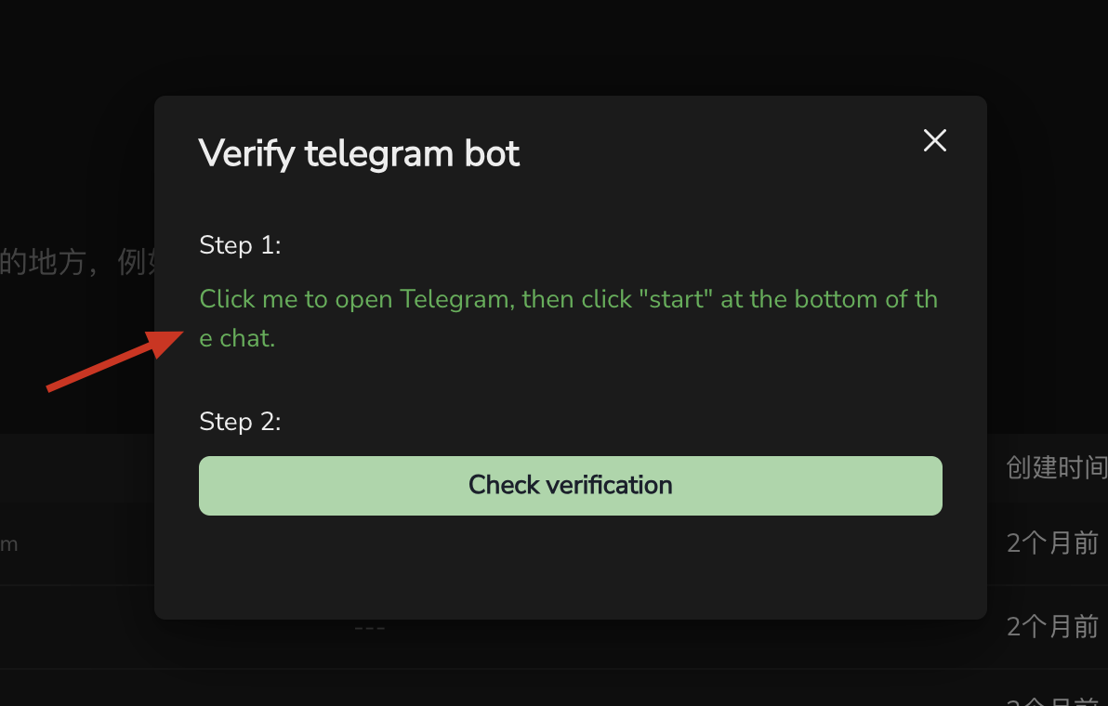
Task: Click the "---" placeholder below the dialog
Action: (369, 629)
